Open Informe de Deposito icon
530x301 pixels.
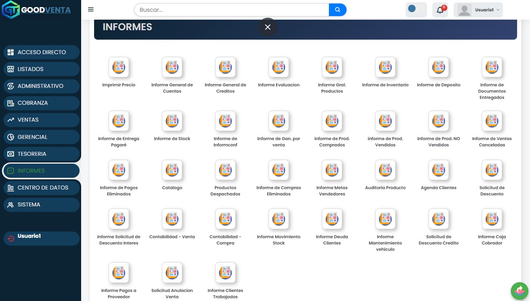pos(439,67)
